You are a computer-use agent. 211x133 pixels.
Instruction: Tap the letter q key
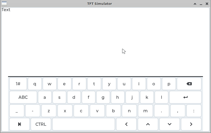(35, 84)
